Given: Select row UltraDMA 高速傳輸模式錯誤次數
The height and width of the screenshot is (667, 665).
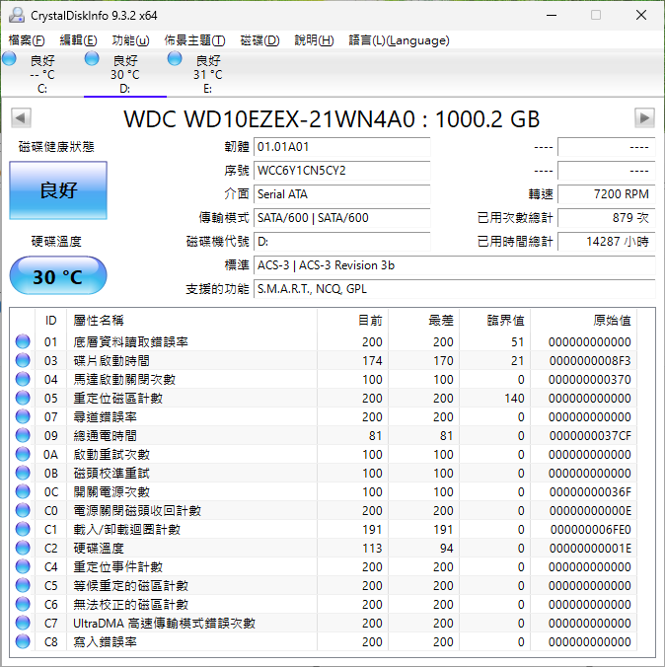Looking at the screenshot, I should [324, 623].
